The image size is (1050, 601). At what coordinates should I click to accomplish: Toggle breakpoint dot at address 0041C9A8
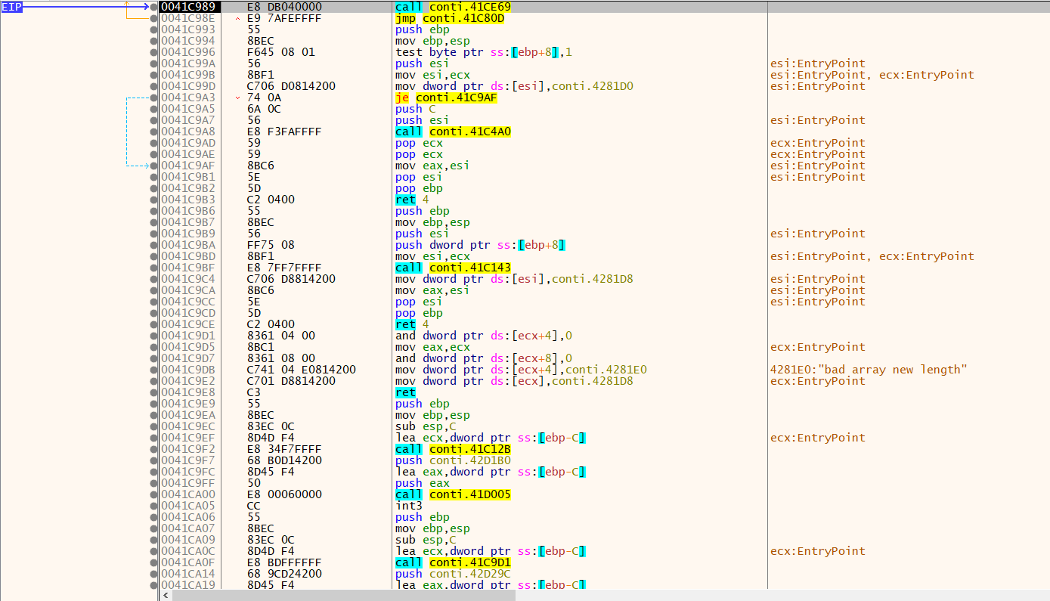(x=154, y=132)
